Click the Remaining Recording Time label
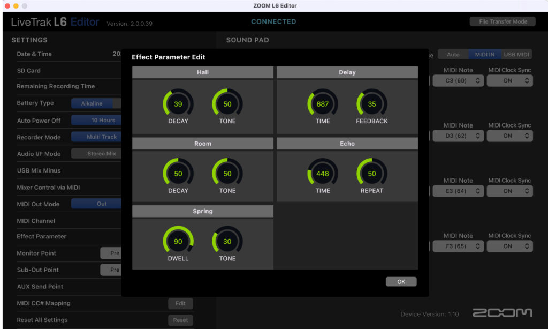548x329 pixels. pos(56,86)
